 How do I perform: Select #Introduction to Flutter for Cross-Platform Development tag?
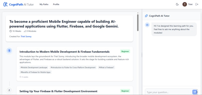[73, 67]
